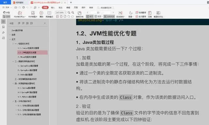Select the 开始 ribbon tab
The height and width of the screenshot is (125, 209).
45,8
